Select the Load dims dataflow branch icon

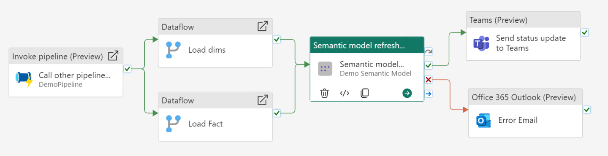tap(173, 50)
